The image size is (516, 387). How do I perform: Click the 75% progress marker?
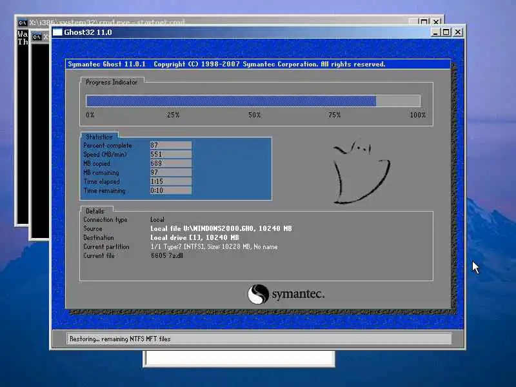pos(334,115)
